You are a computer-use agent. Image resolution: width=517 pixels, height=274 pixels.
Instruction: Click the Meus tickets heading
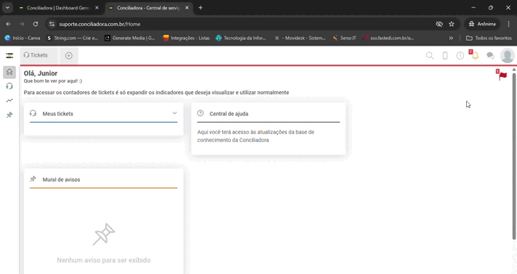(57, 114)
